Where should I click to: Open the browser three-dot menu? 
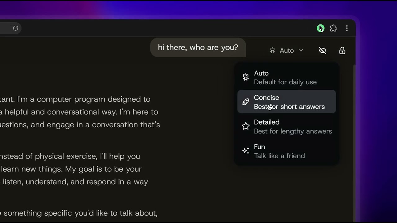(347, 28)
